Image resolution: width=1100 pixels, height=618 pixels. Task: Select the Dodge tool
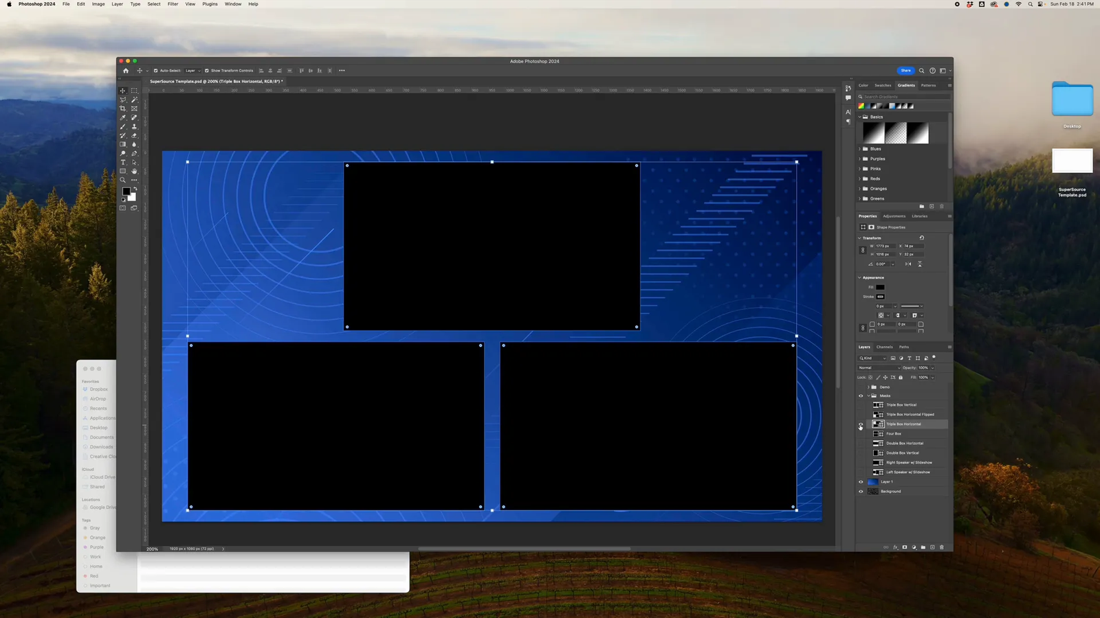122,153
